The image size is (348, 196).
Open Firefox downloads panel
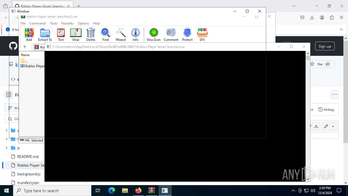coord(312,17)
